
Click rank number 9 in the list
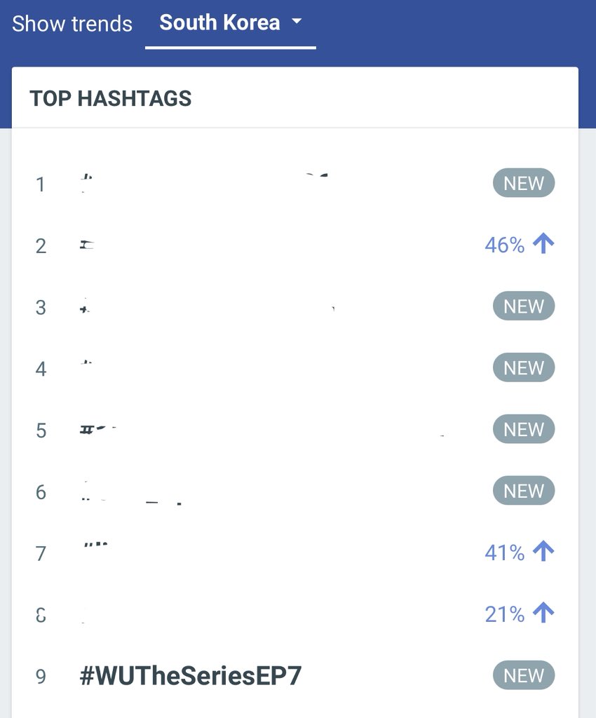pyautogui.click(x=41, y=677)
